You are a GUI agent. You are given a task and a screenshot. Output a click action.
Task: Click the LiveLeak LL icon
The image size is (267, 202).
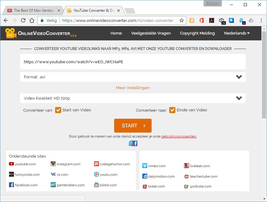point(187,166)
